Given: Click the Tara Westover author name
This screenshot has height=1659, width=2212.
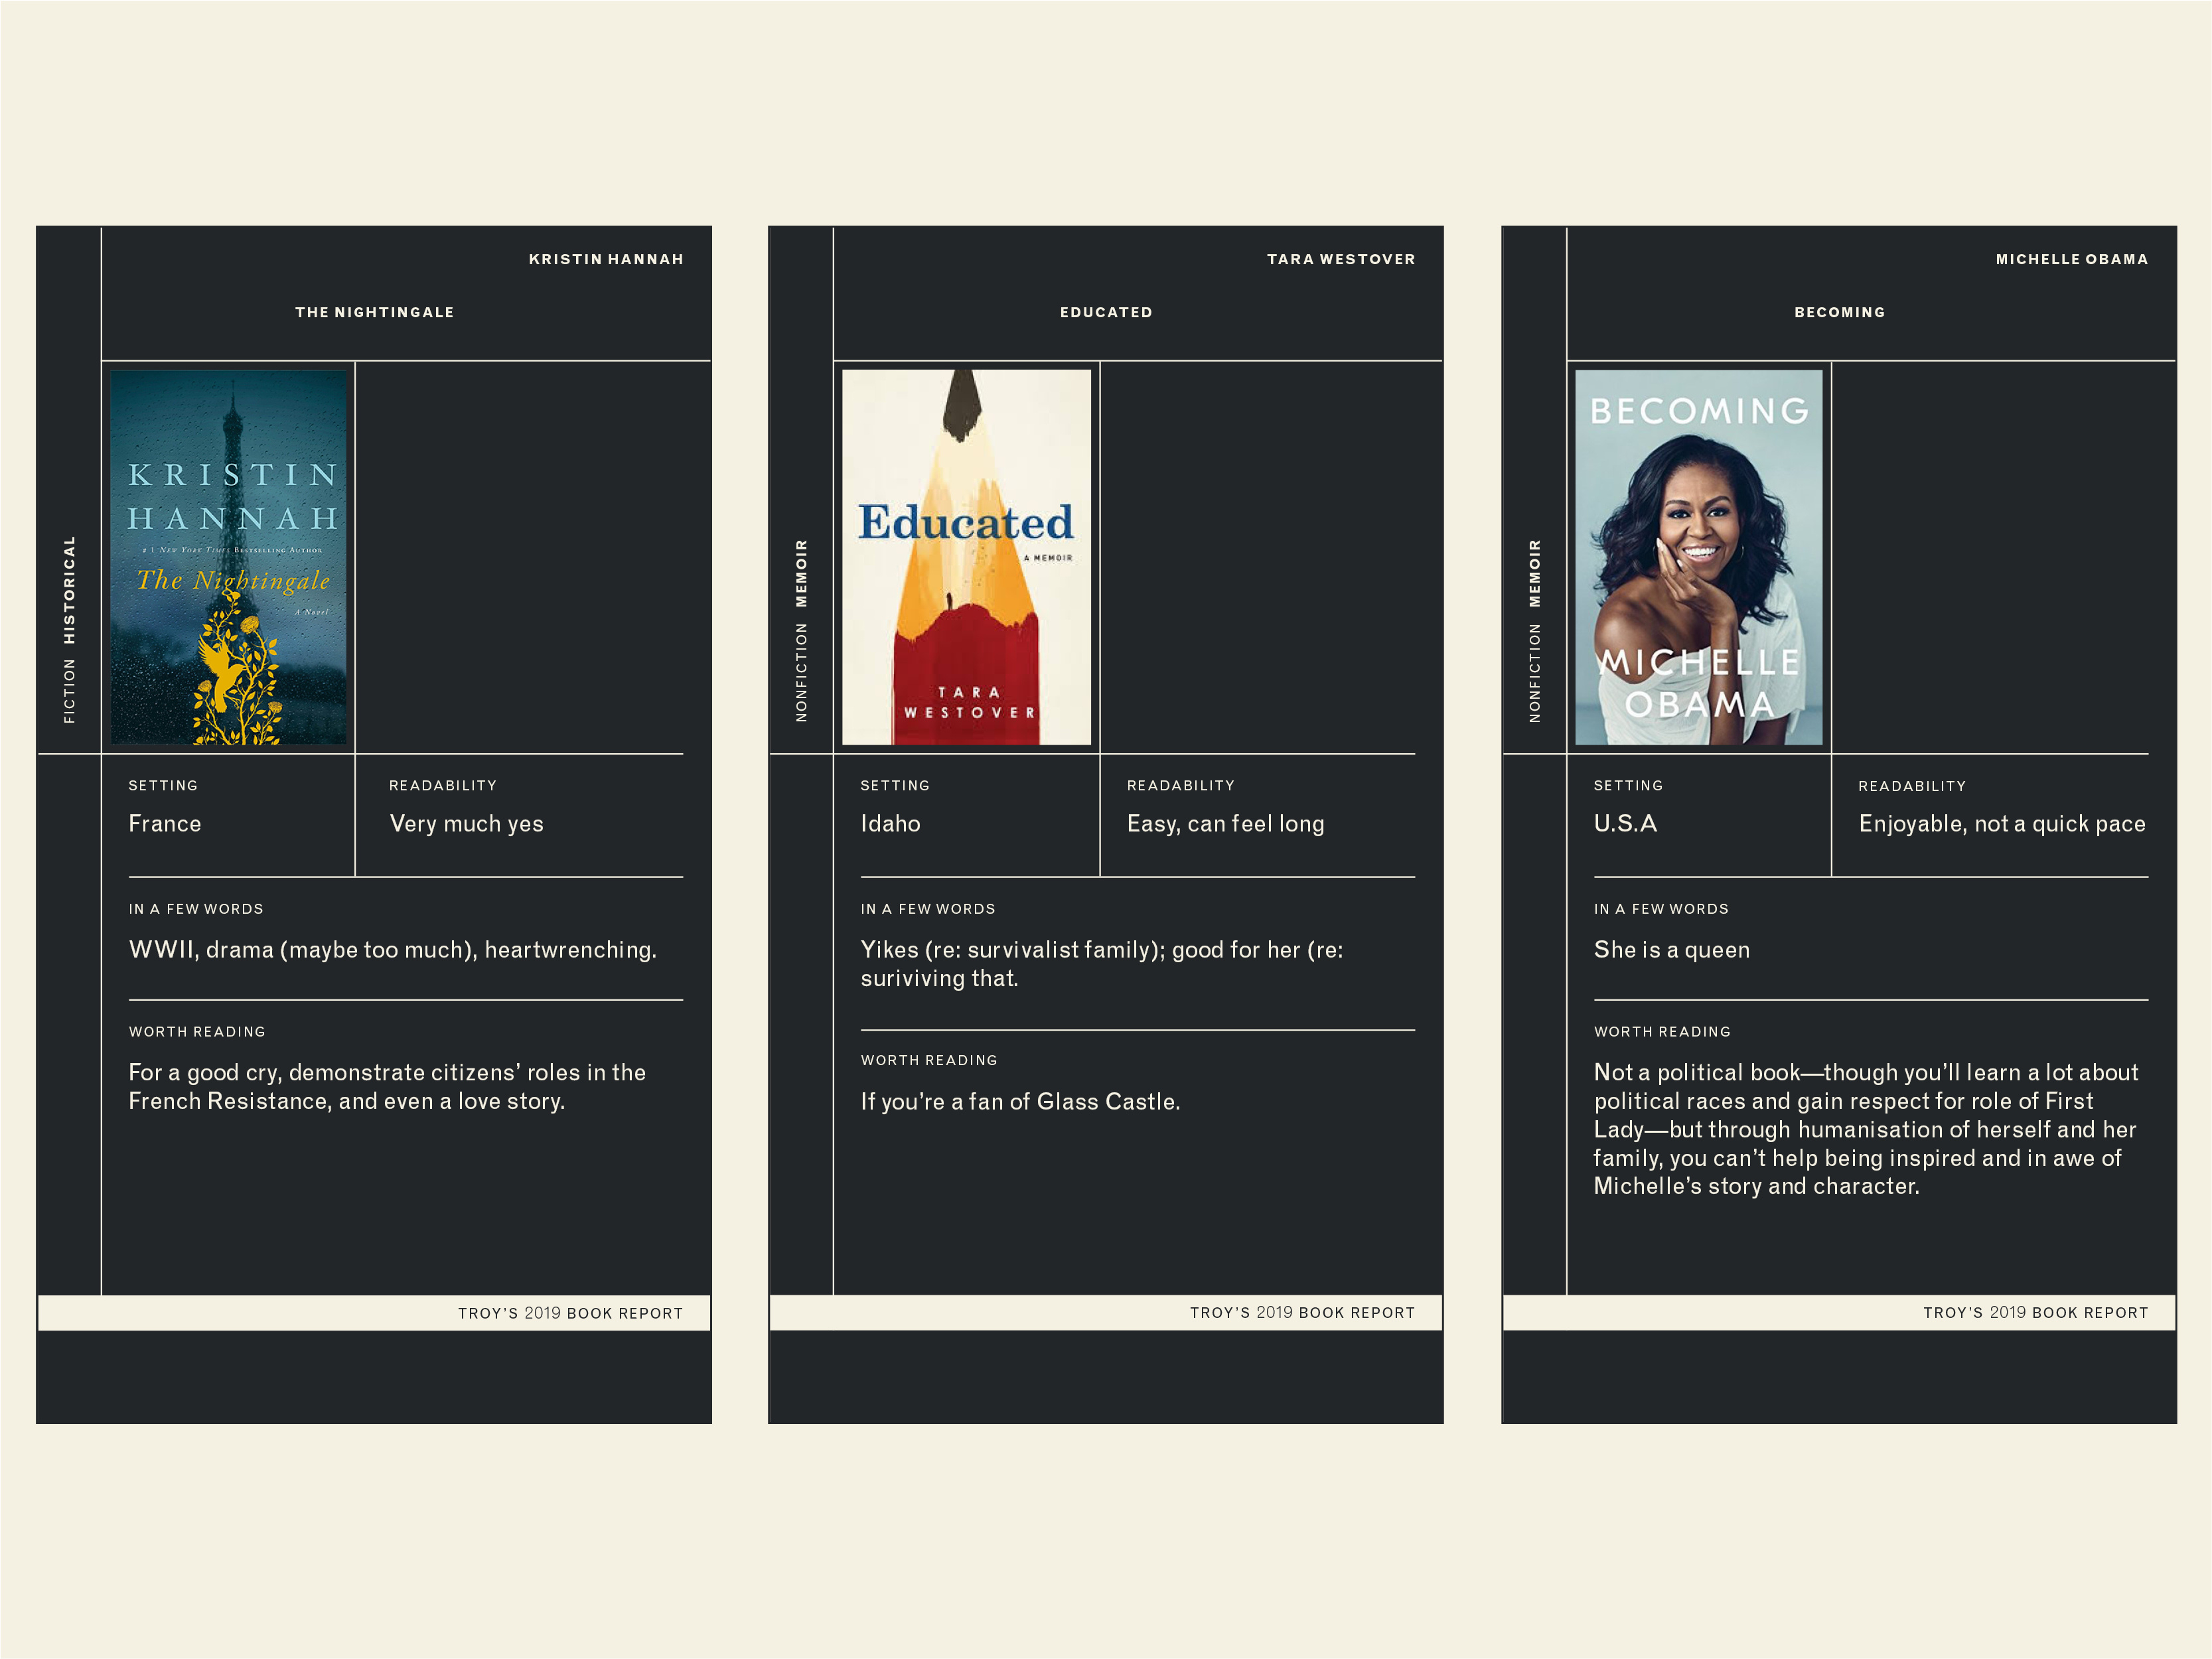Looking at the screenshot, I should [x=1340, y=259].
